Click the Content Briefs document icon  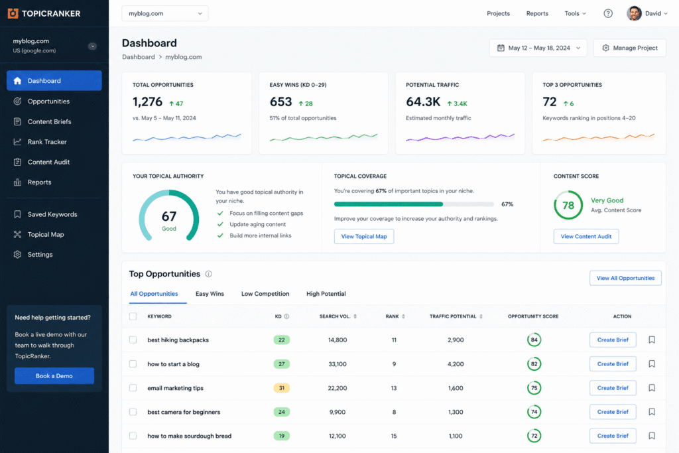[x=17, y=121]
